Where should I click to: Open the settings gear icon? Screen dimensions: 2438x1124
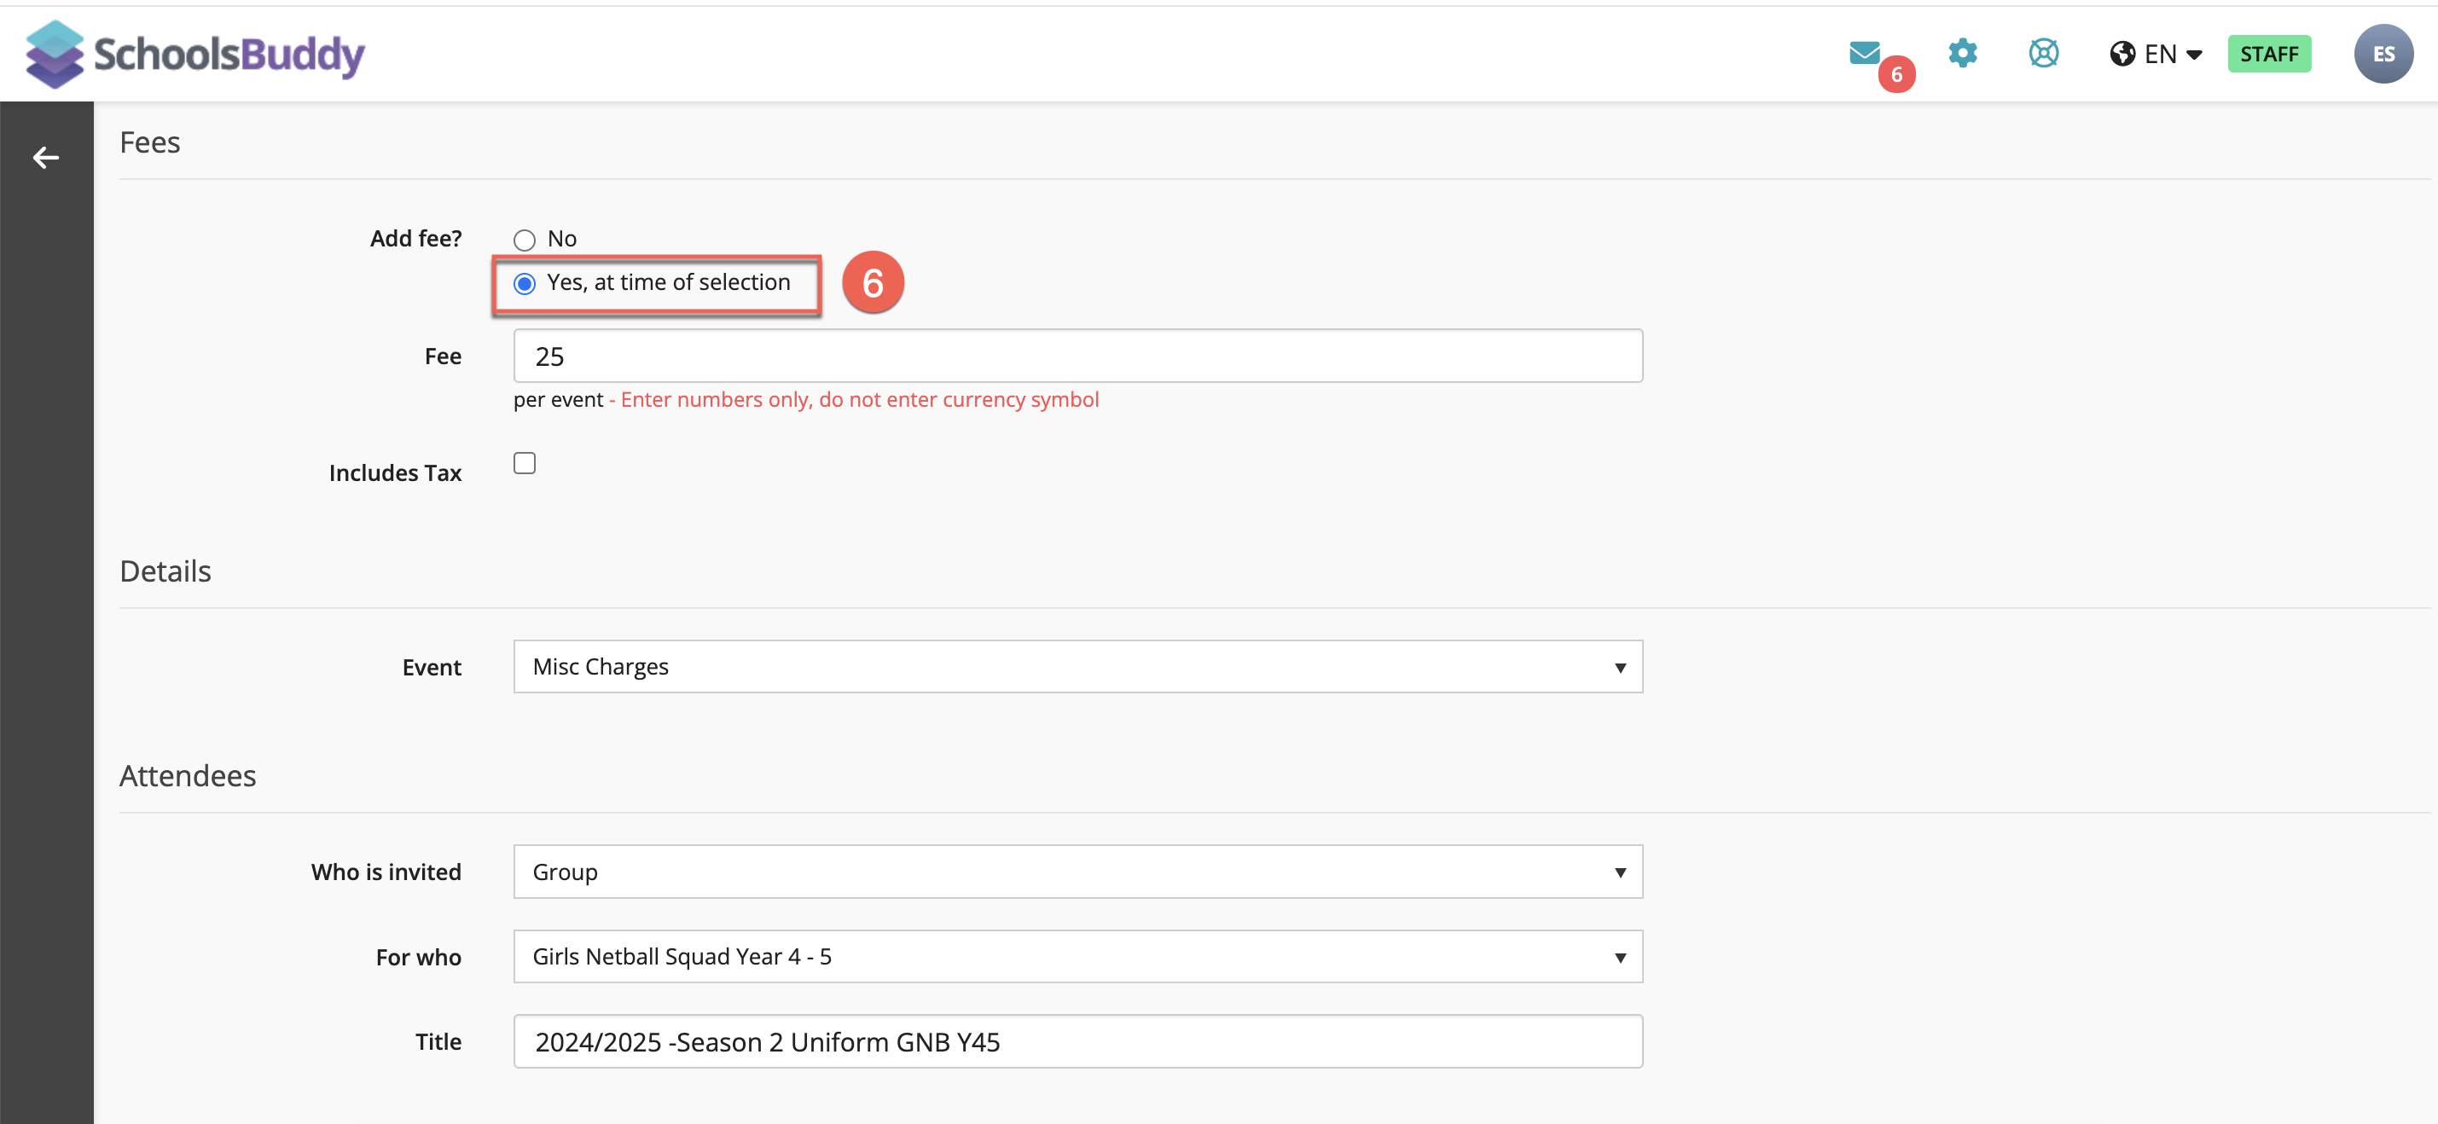[x=1963, y=53]
